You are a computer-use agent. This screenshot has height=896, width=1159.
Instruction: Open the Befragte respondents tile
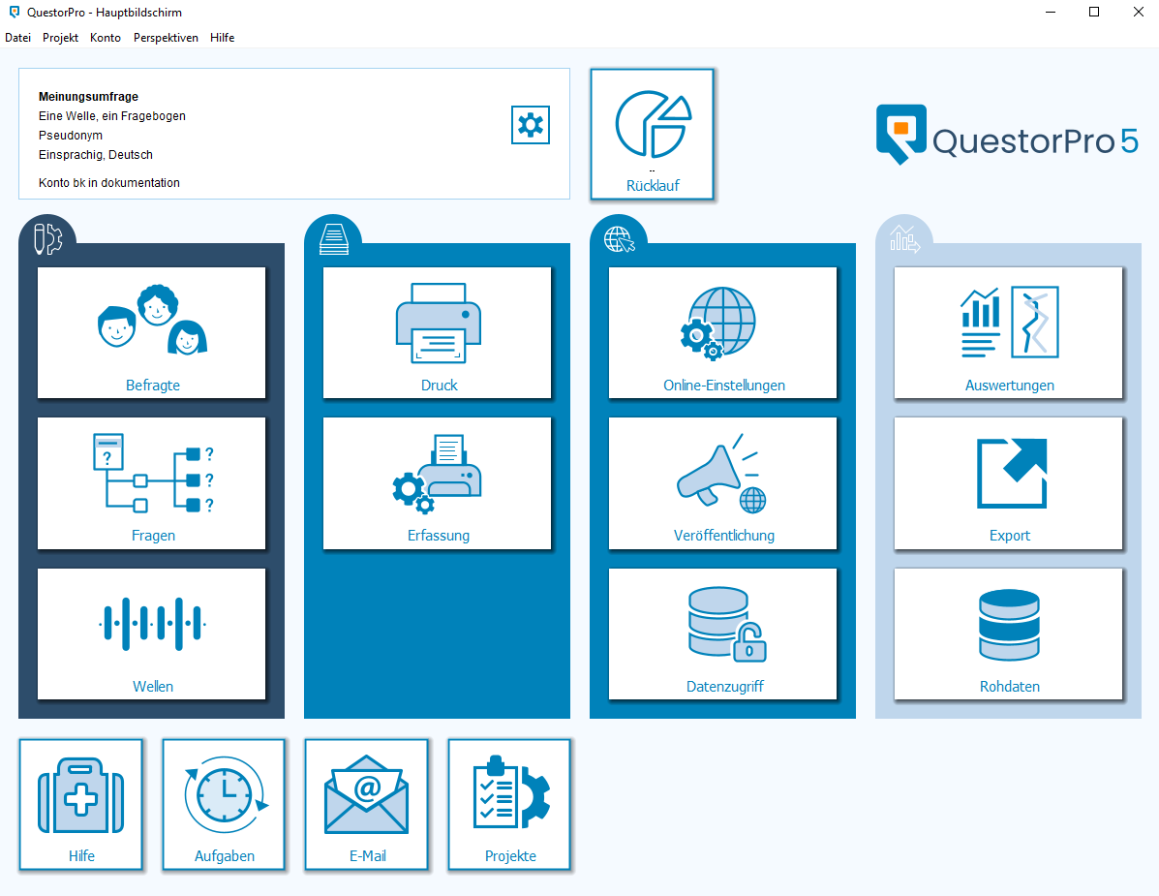coord(151,332)
